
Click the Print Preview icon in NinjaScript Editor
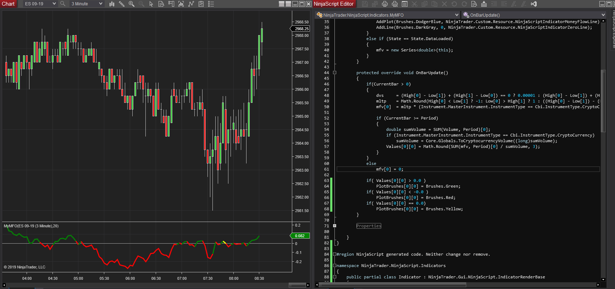coord(395,4)
